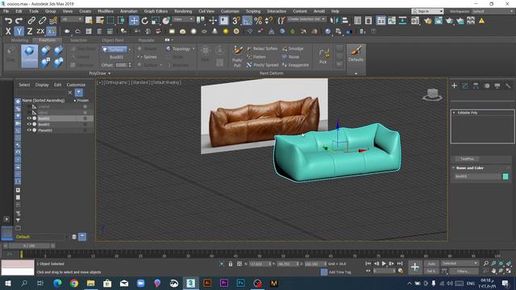
Task: Open the Utilities wrench panel icon
Action: pos(508,85)
